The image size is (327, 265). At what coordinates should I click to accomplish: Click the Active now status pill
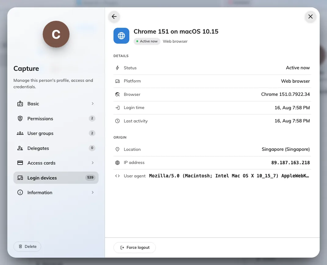147,41
